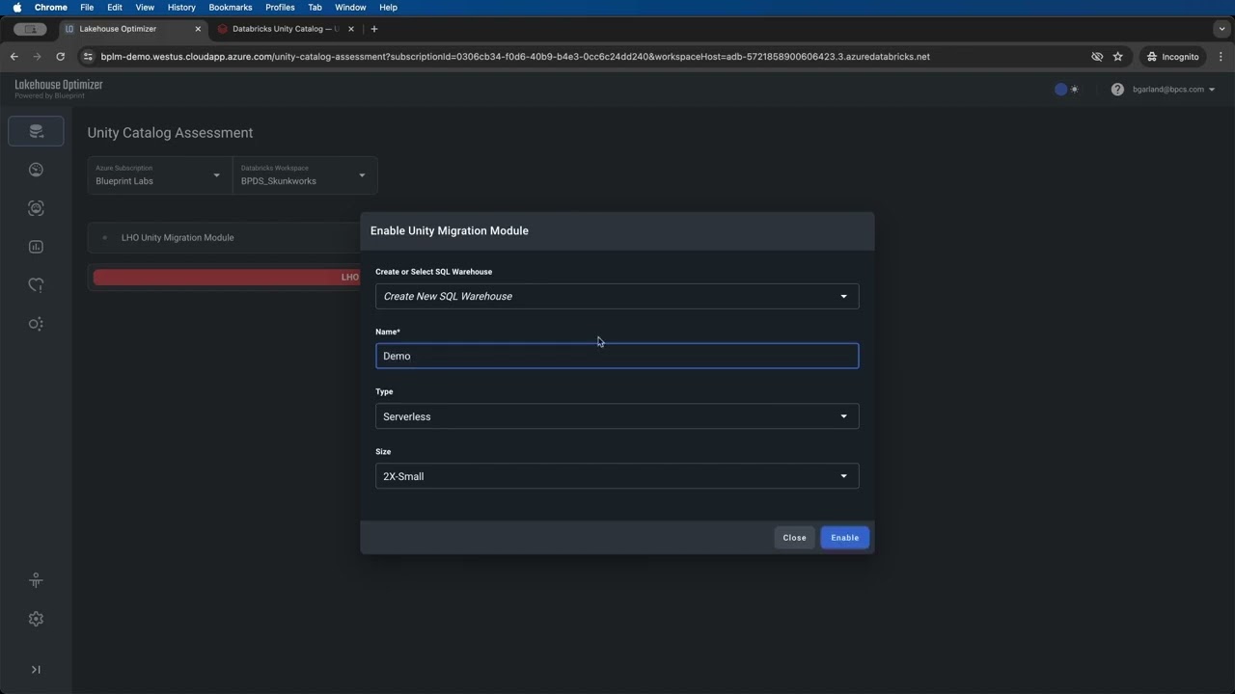Click the Name input field containing Demo

tap(617, 356)
